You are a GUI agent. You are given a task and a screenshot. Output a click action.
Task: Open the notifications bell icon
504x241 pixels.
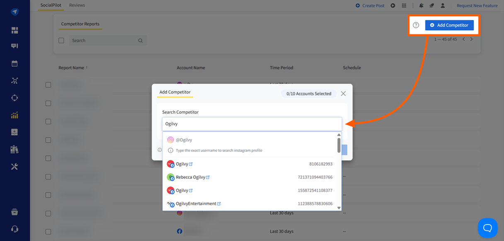coord(421,6)
